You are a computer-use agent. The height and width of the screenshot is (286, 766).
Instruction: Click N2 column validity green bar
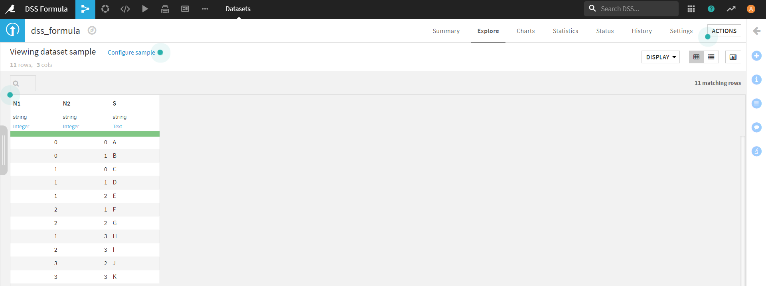85,134
